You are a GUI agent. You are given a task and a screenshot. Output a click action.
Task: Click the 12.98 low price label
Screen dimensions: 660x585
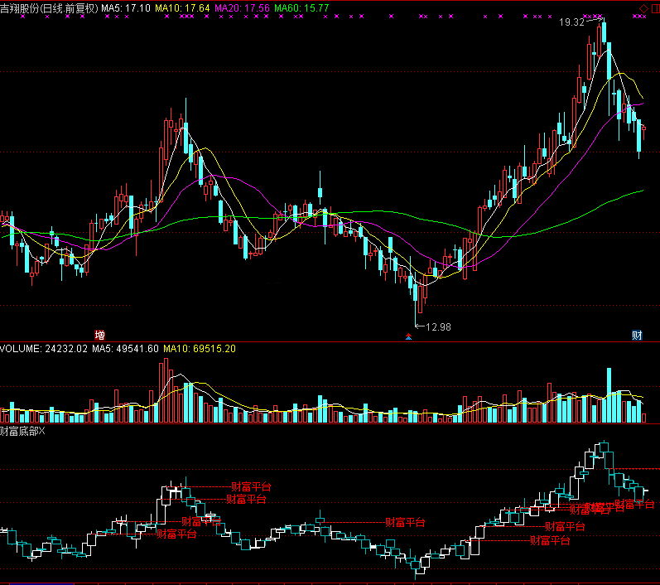[438, 326]
